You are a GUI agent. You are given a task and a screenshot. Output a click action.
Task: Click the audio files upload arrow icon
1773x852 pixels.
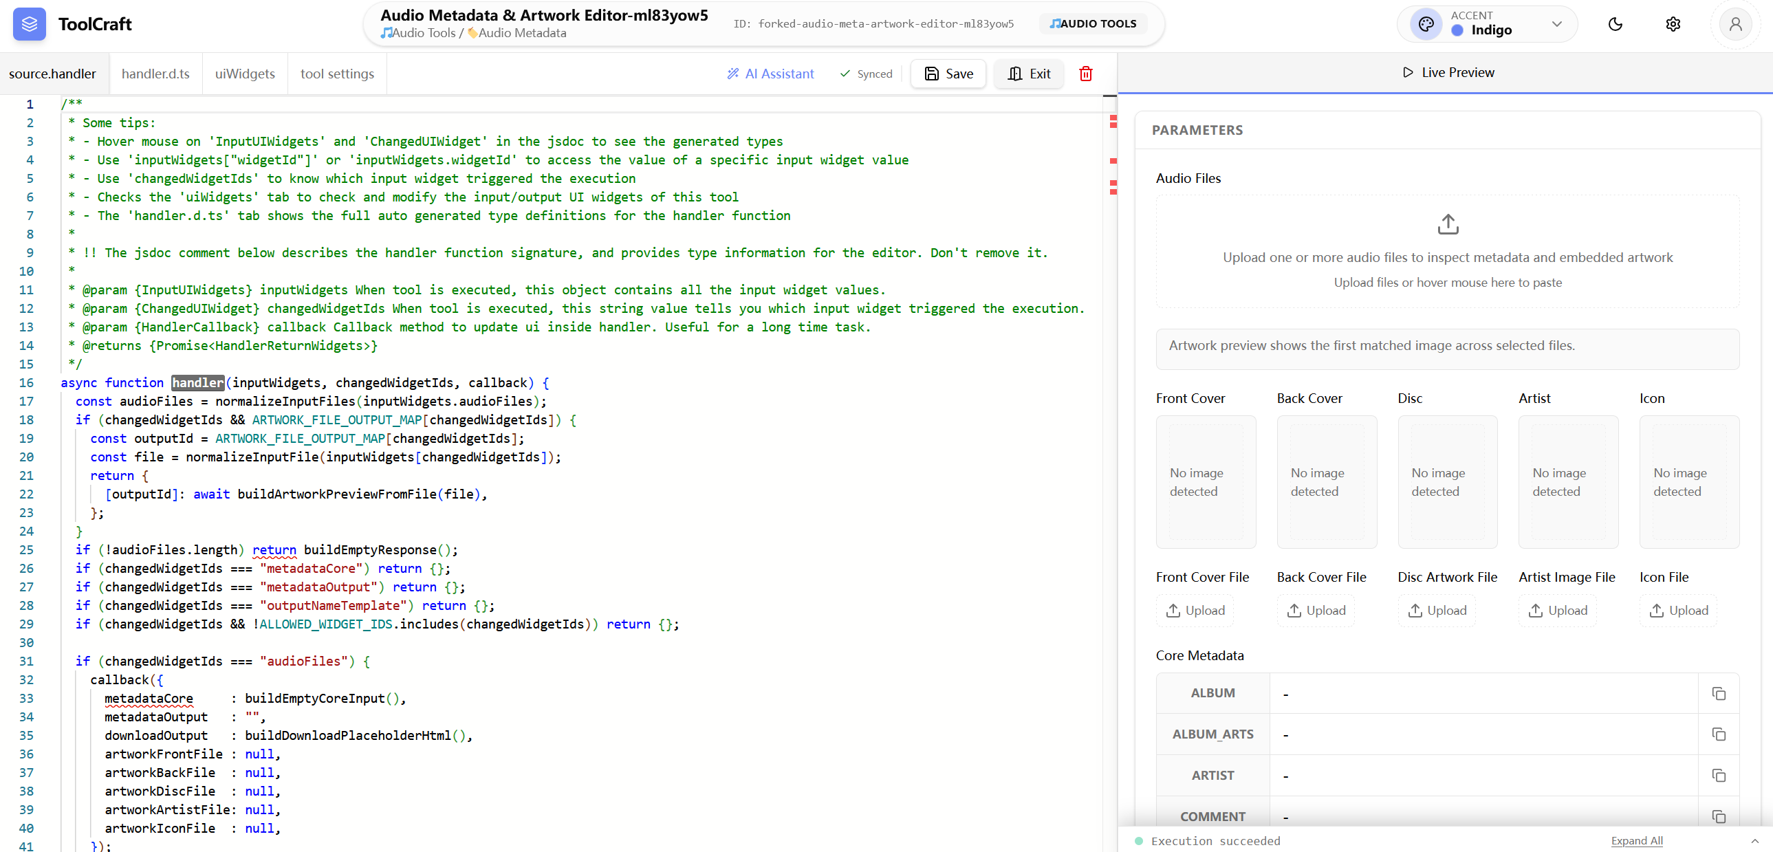pos(1448,224)
